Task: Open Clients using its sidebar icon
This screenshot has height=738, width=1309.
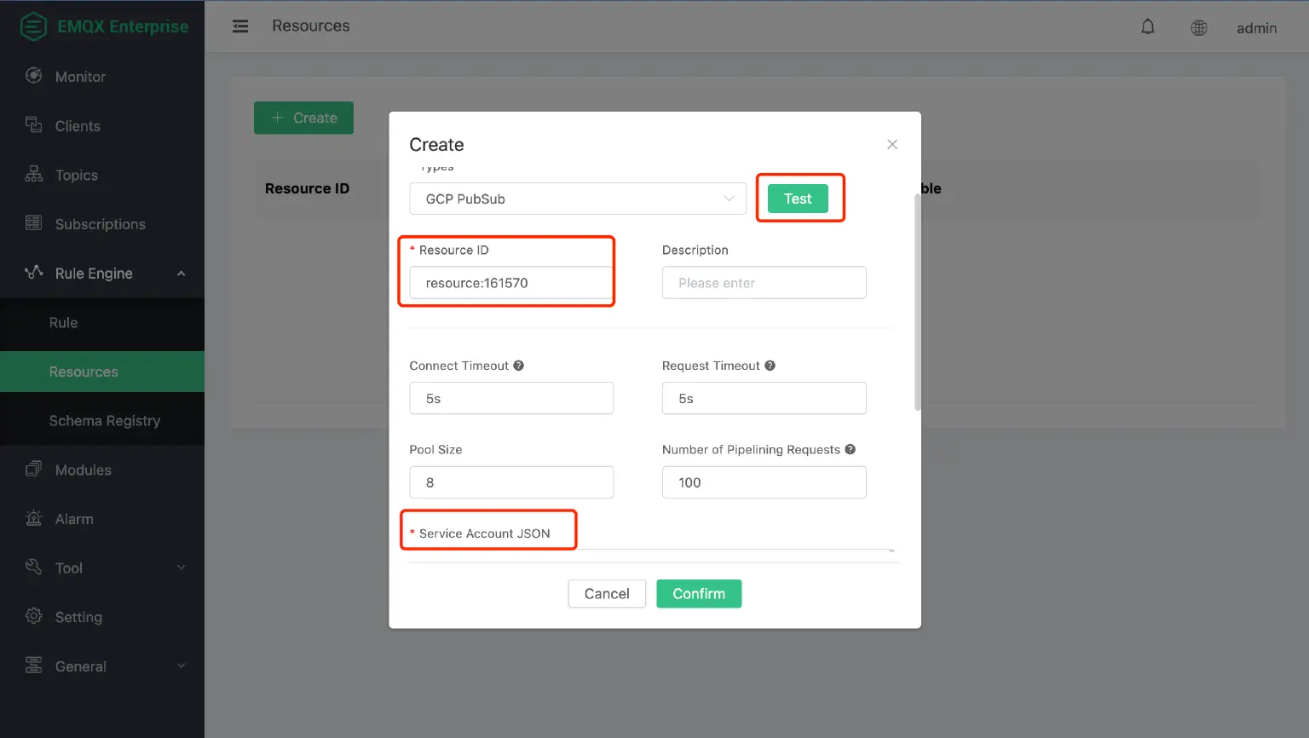Action: (x=33, y=125)
